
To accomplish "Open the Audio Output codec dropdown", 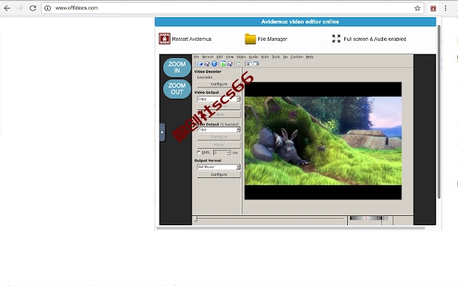I will (x=219, y=129).
